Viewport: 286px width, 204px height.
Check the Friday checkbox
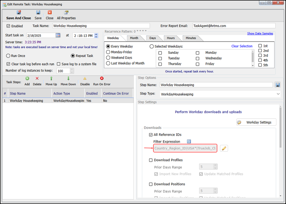click(x=198, y=64)
